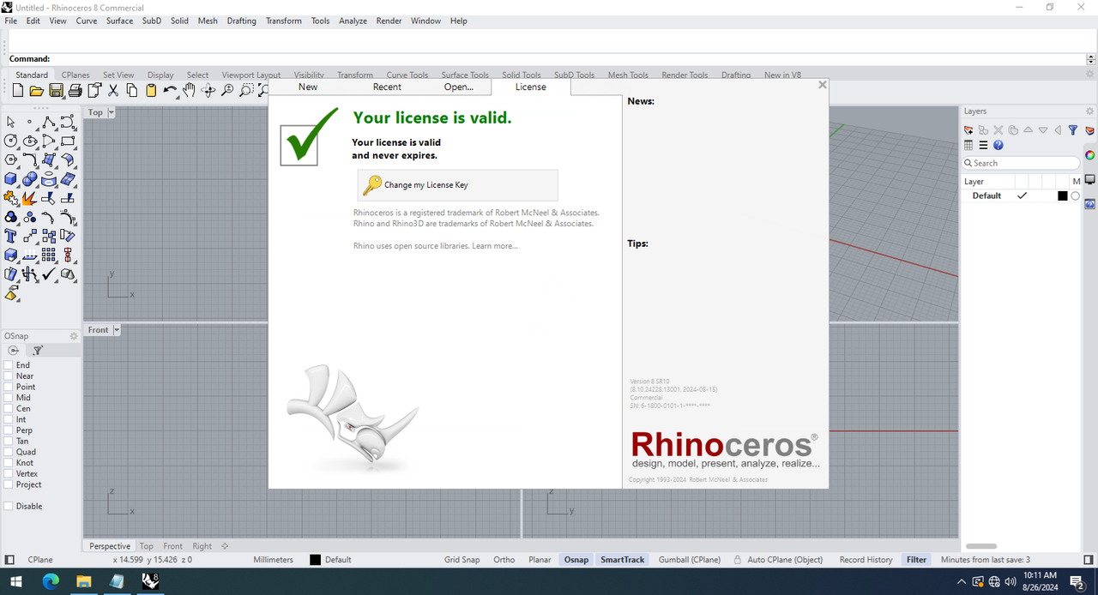1098x595 pixels.
Task: Select the Zoom Dynamic magnifier tool
Action: coord(226,90)
